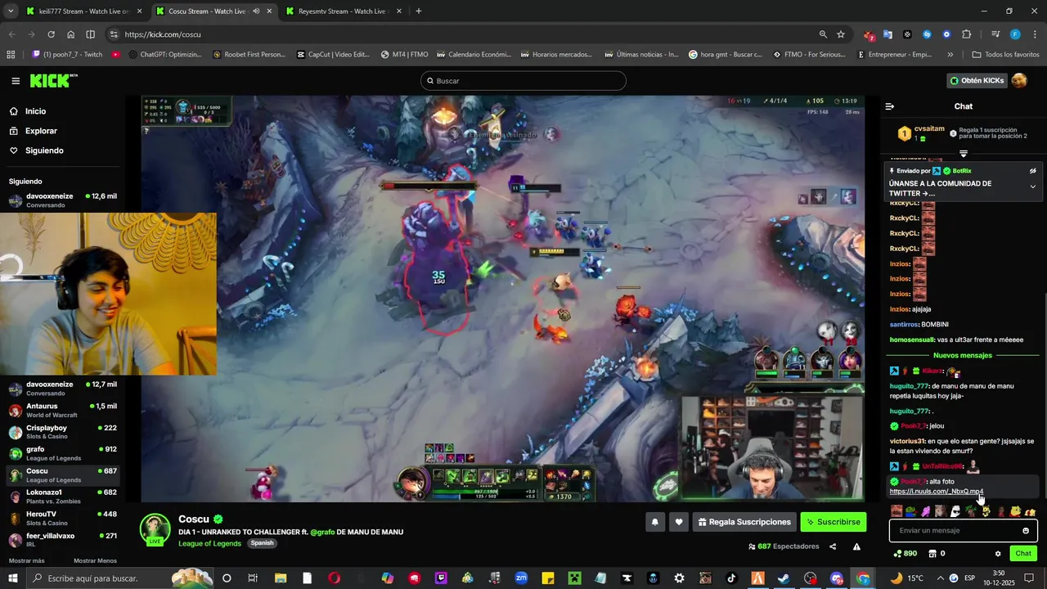Open Crisplayboy channel in sidebar
Image resolution: width=1047 pixels, height=589 pixels.
click(x=62, y=432)
